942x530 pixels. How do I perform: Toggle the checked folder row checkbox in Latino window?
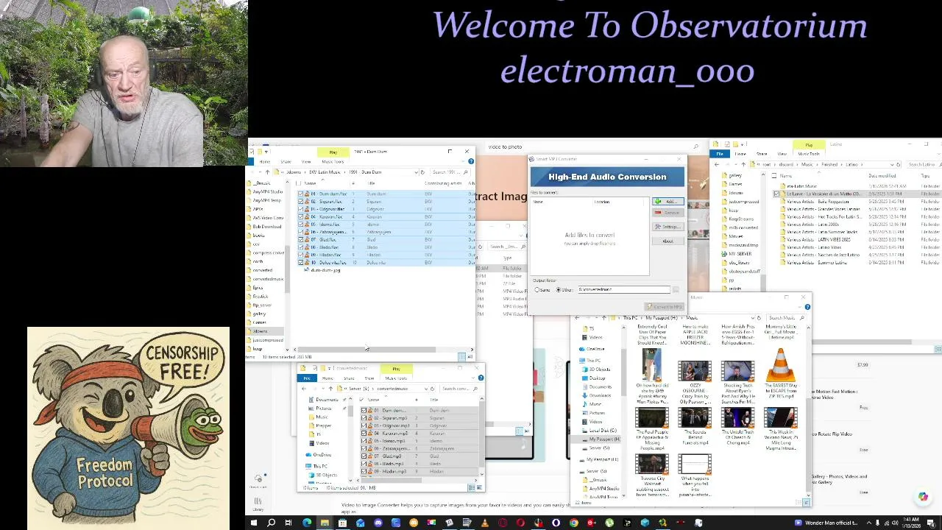pyautogui.click(x=776, y=194)
